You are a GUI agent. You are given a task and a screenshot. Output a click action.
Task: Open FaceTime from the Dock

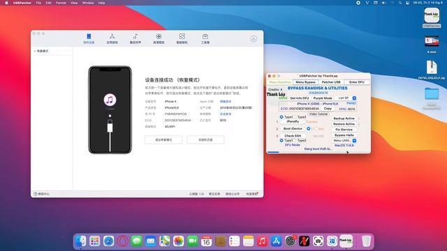[193, 241]
